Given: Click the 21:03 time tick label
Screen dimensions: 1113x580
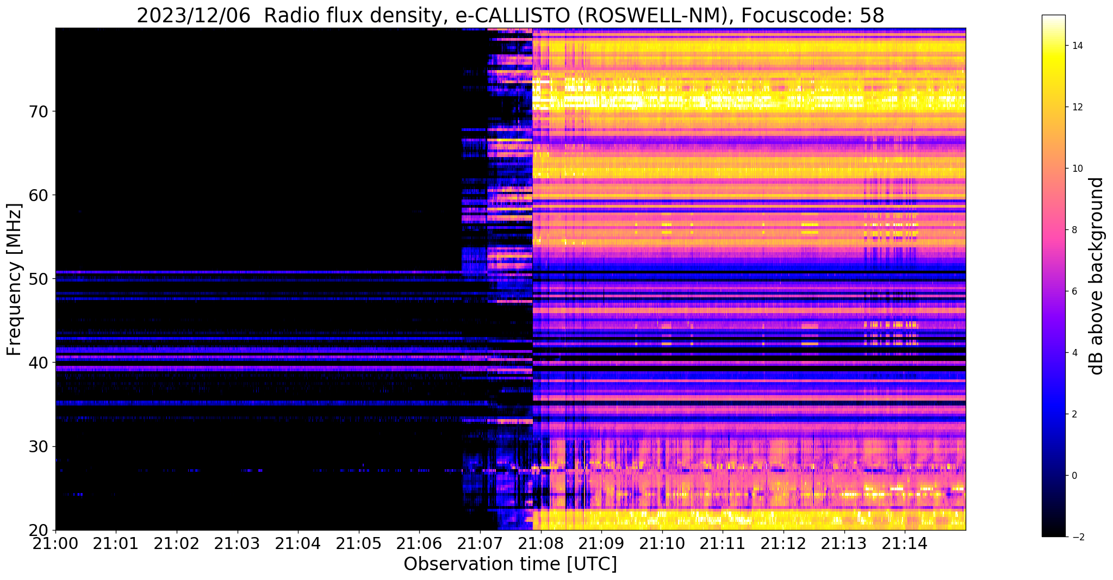Looking at the screenshot, I should click(238, 543).
